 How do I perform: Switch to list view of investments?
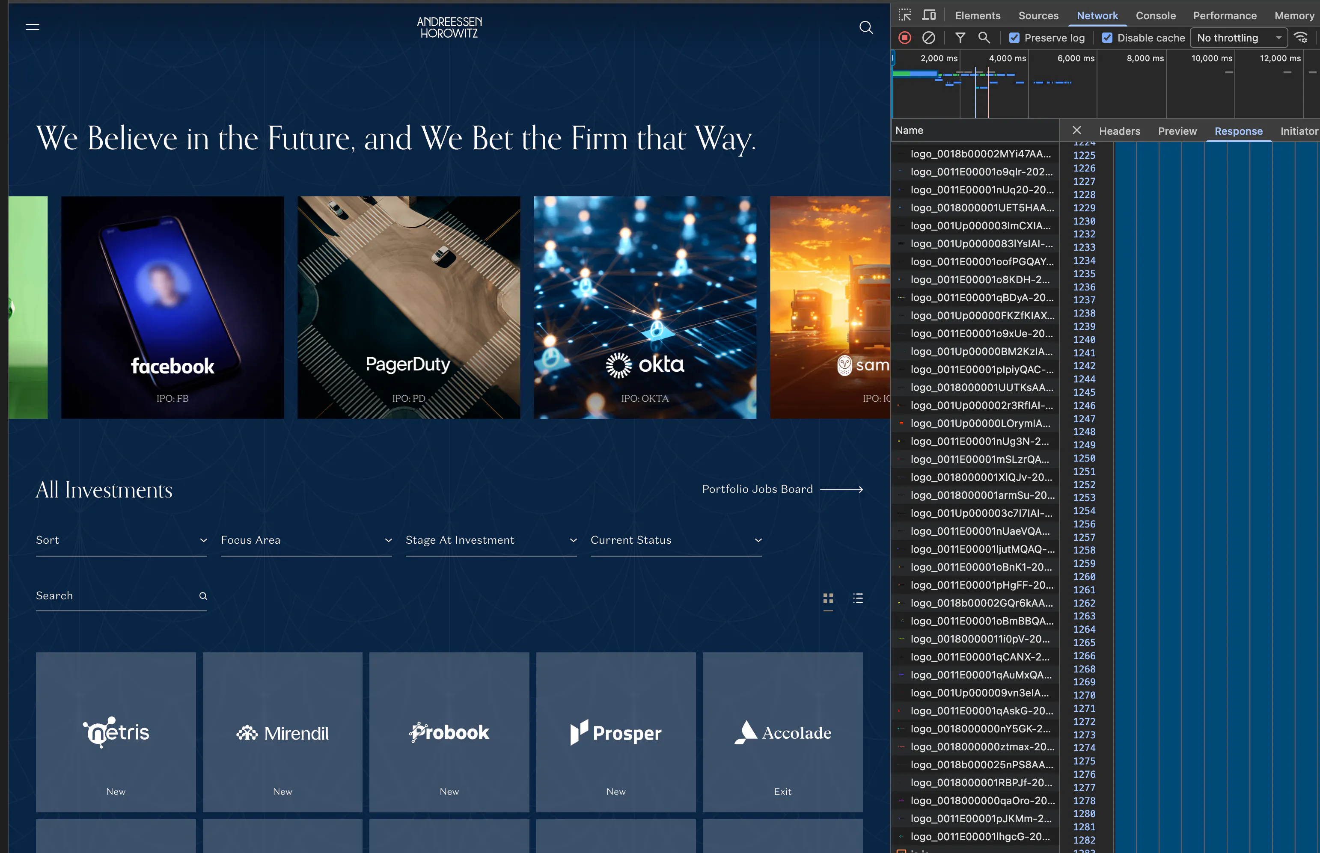[x=858, y=598]
